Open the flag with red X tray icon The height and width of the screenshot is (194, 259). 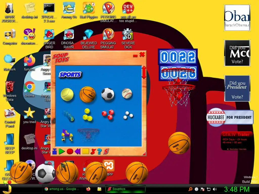coord(203,189)
